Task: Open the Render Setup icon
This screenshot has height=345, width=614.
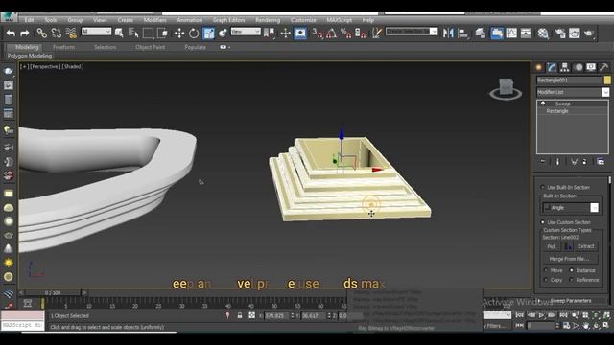Action: [560, 34]
